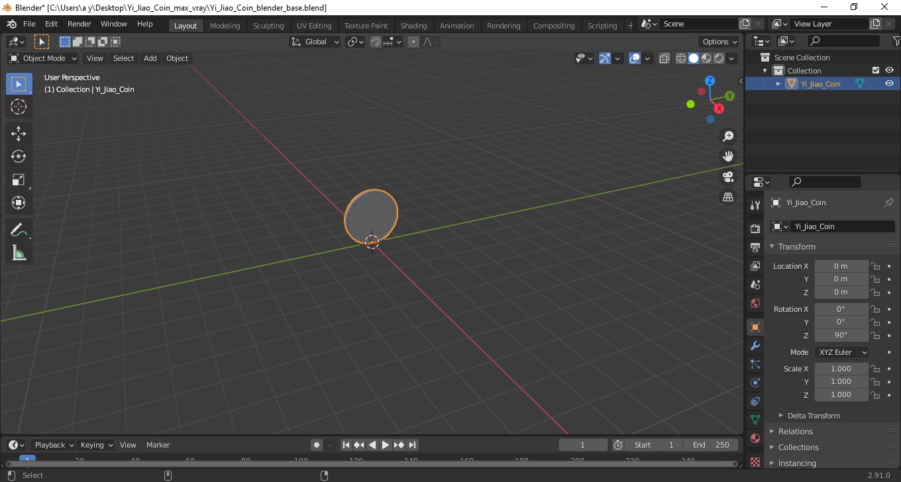Open the Material properties tab

(755, 438)
